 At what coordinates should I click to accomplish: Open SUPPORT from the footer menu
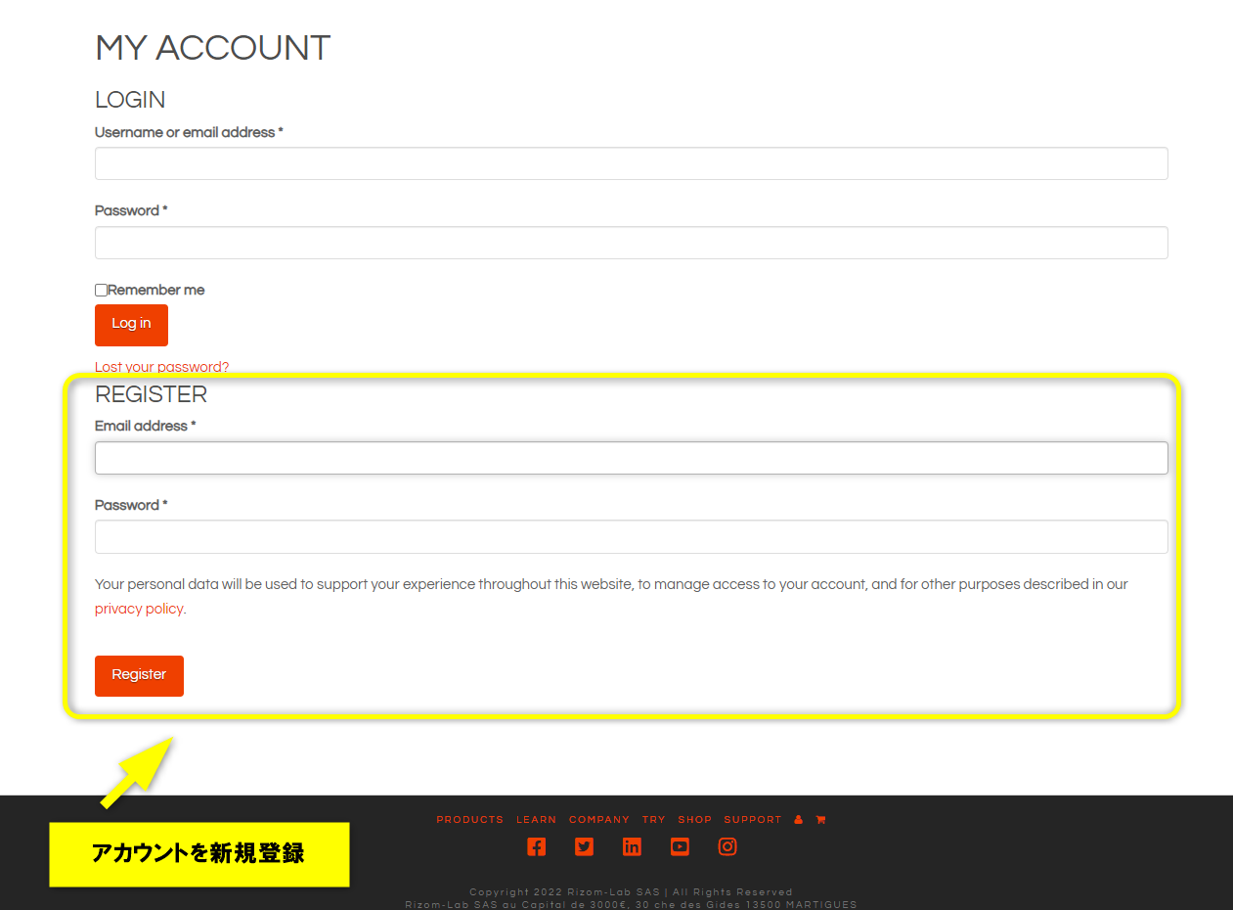click(753, 820)
